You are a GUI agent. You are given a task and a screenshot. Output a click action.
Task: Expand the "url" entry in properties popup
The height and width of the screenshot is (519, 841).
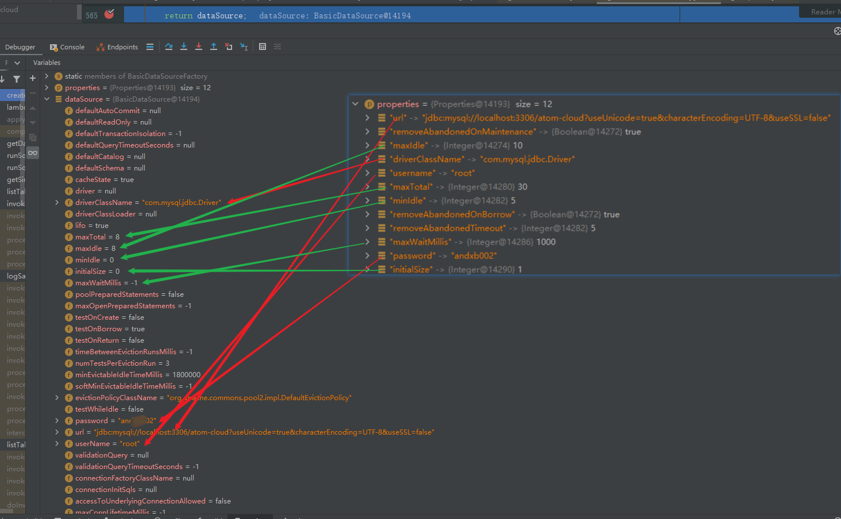click(x=368, y=118)
